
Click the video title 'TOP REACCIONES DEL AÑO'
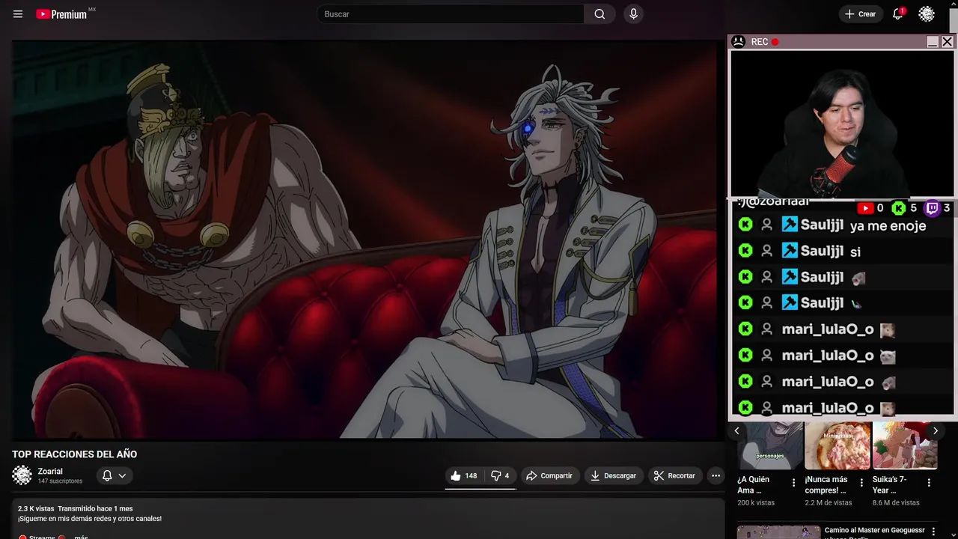[x=74, y=454]
